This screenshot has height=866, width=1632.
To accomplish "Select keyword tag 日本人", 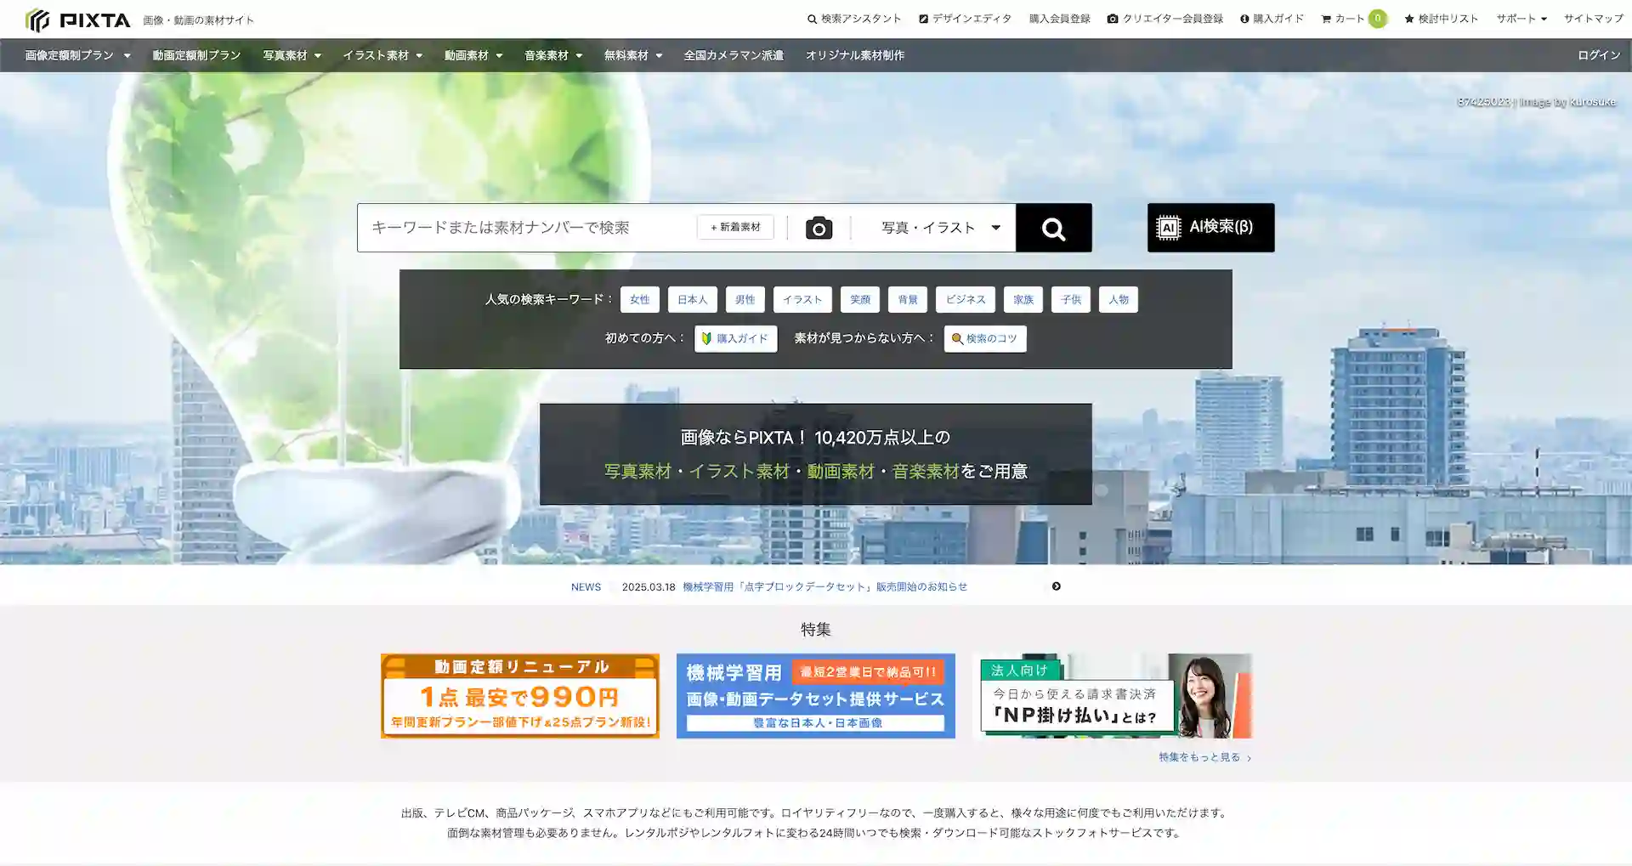I will click(x=693, y=300).
